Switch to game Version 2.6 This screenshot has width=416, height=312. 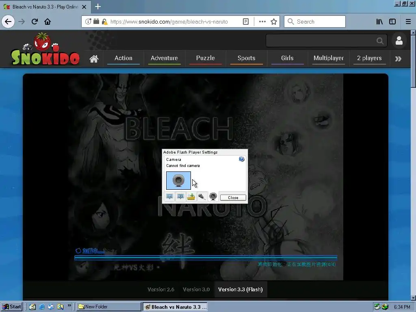(161, 289)
